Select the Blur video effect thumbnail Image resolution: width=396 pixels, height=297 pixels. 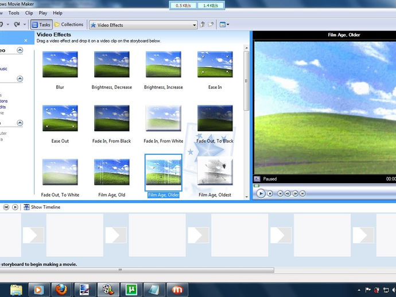click(x=60, y=64)
